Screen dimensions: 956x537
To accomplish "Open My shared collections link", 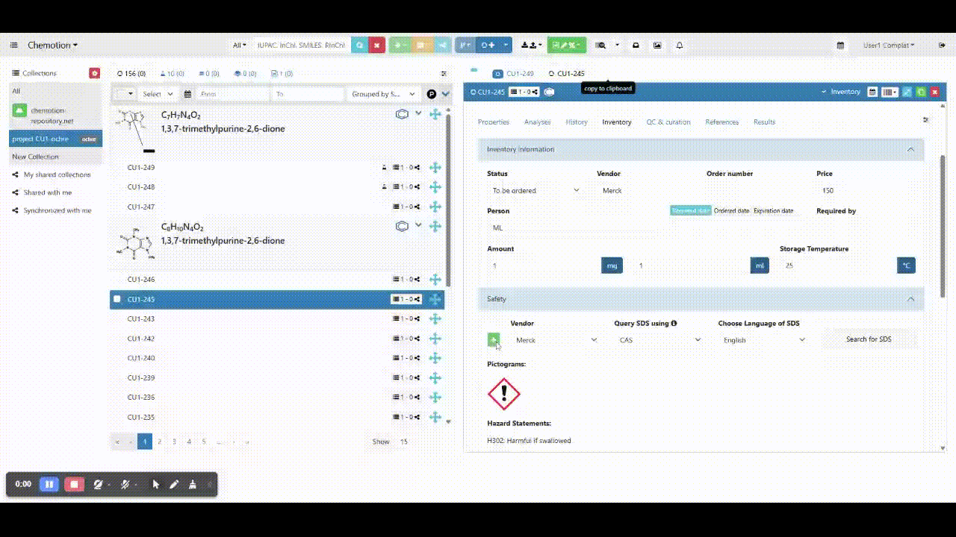I will [57, 175].
